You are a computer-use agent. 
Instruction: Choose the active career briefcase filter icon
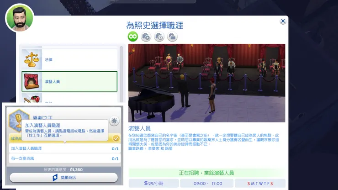146,37
